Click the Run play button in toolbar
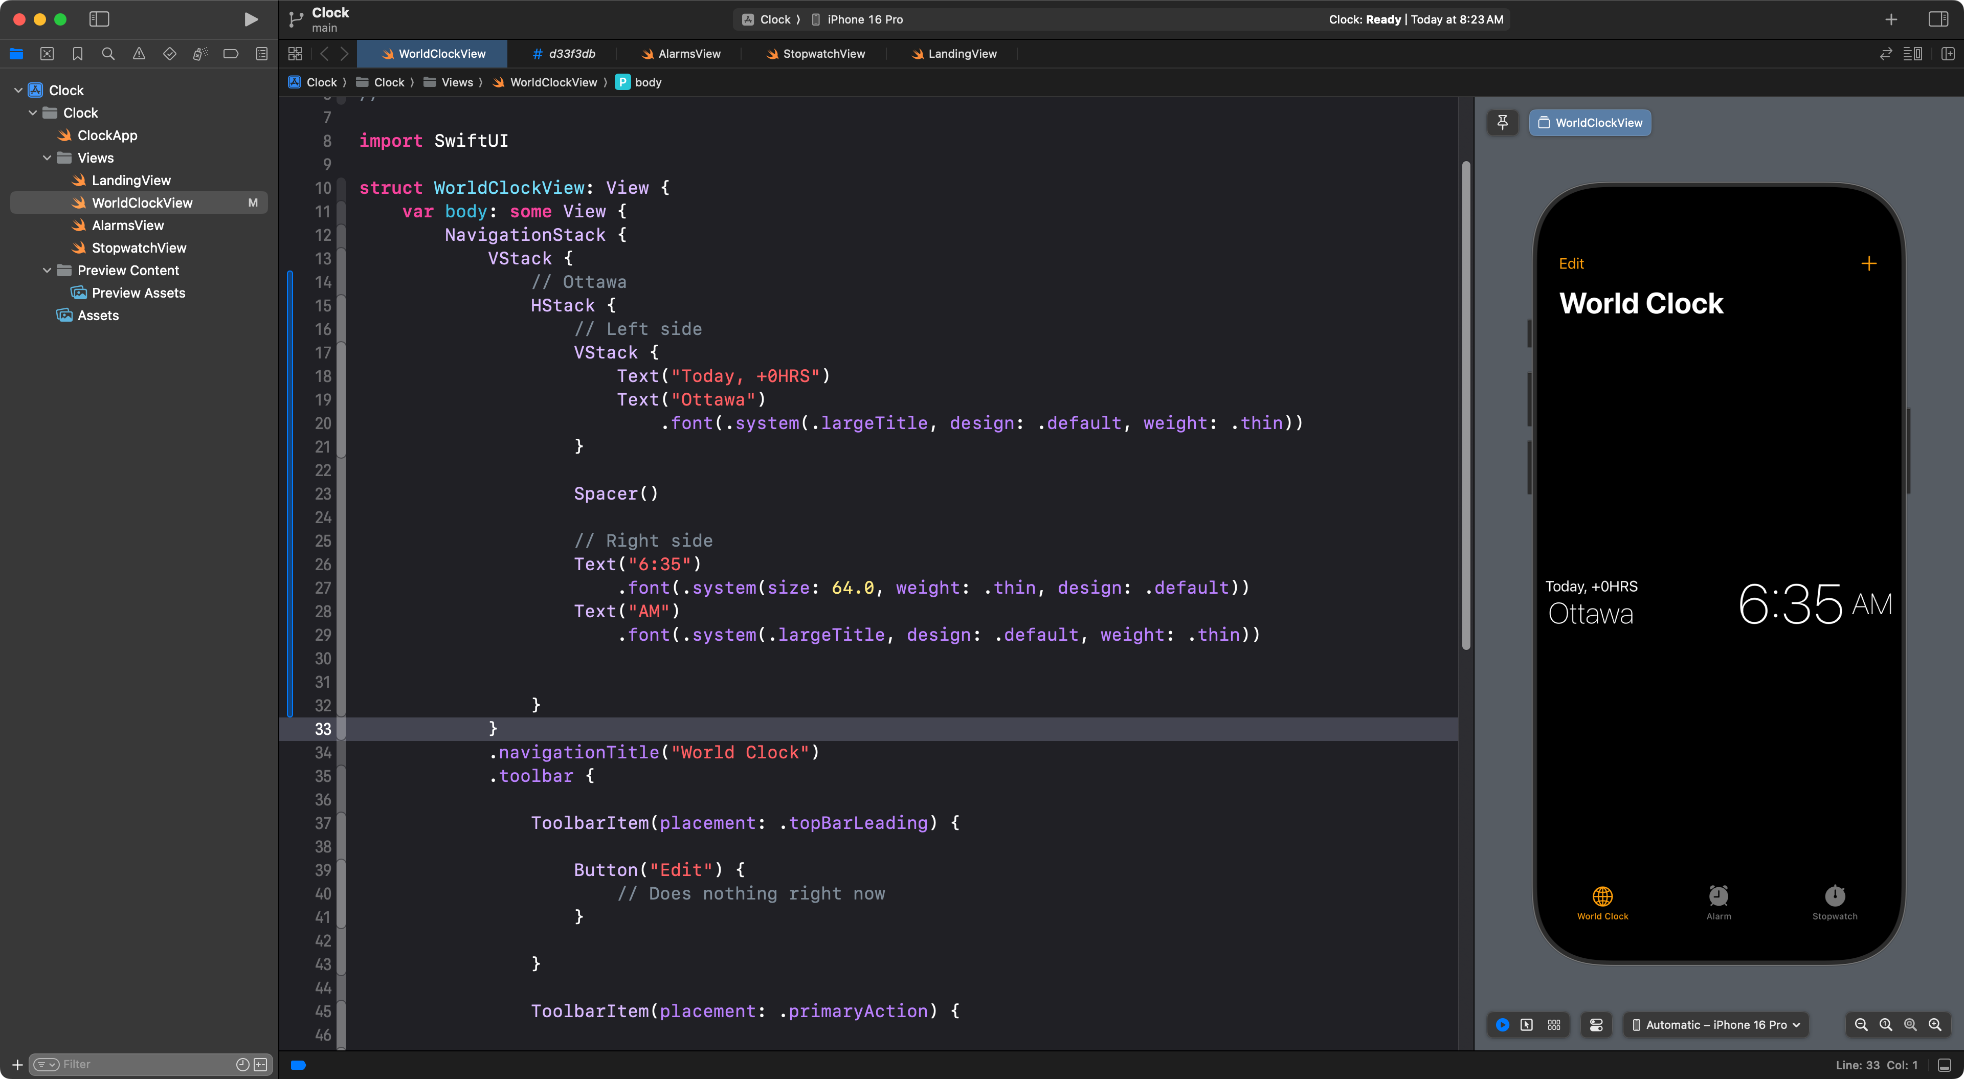Image resolution: width=1964 pixels, height=1079 pixels. [250, 19]
